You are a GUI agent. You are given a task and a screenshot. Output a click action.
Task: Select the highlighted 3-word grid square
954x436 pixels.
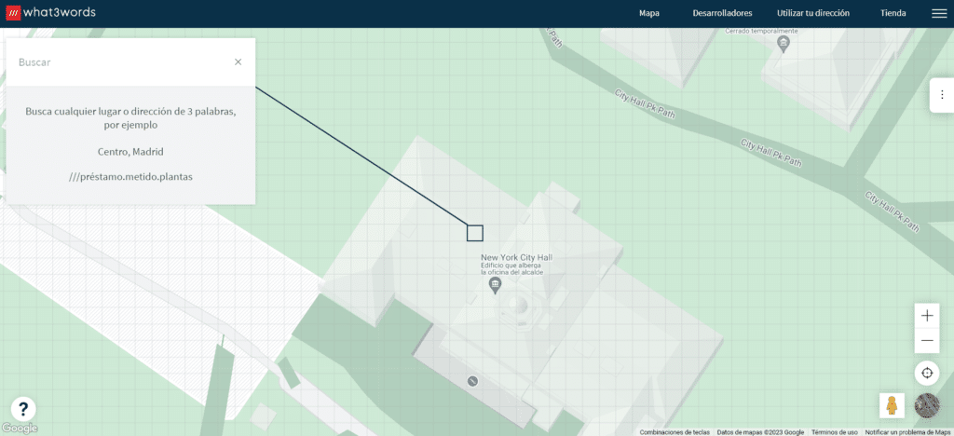tap(475, 233)
